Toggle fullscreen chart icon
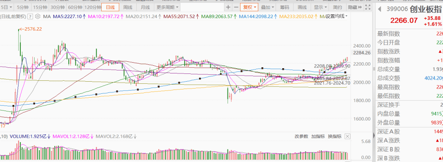Image resolution: width=443 pixels, height=162 pixels. pyautogui.click(x=368, y=7)
